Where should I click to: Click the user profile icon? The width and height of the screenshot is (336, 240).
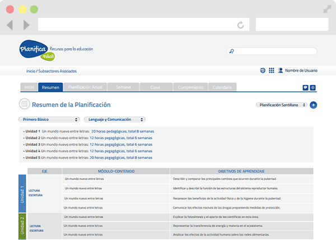279,71
